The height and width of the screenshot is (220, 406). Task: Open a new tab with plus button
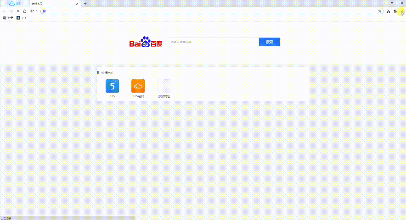(85, 4)
